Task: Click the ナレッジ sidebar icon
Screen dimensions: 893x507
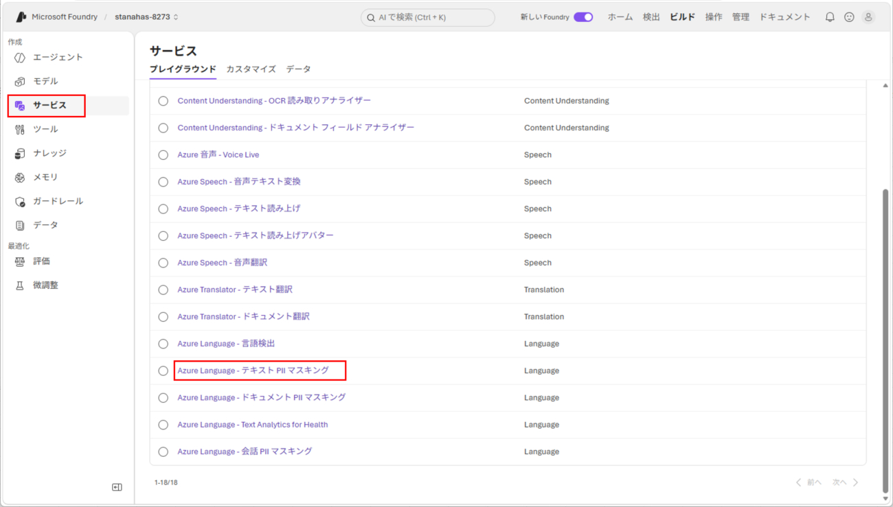Action: coord(20,154)
